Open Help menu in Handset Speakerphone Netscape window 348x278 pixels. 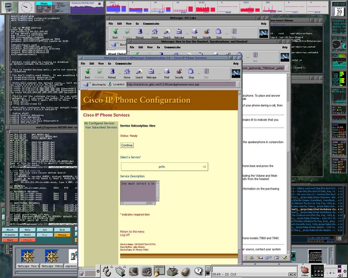pos(285,47)
